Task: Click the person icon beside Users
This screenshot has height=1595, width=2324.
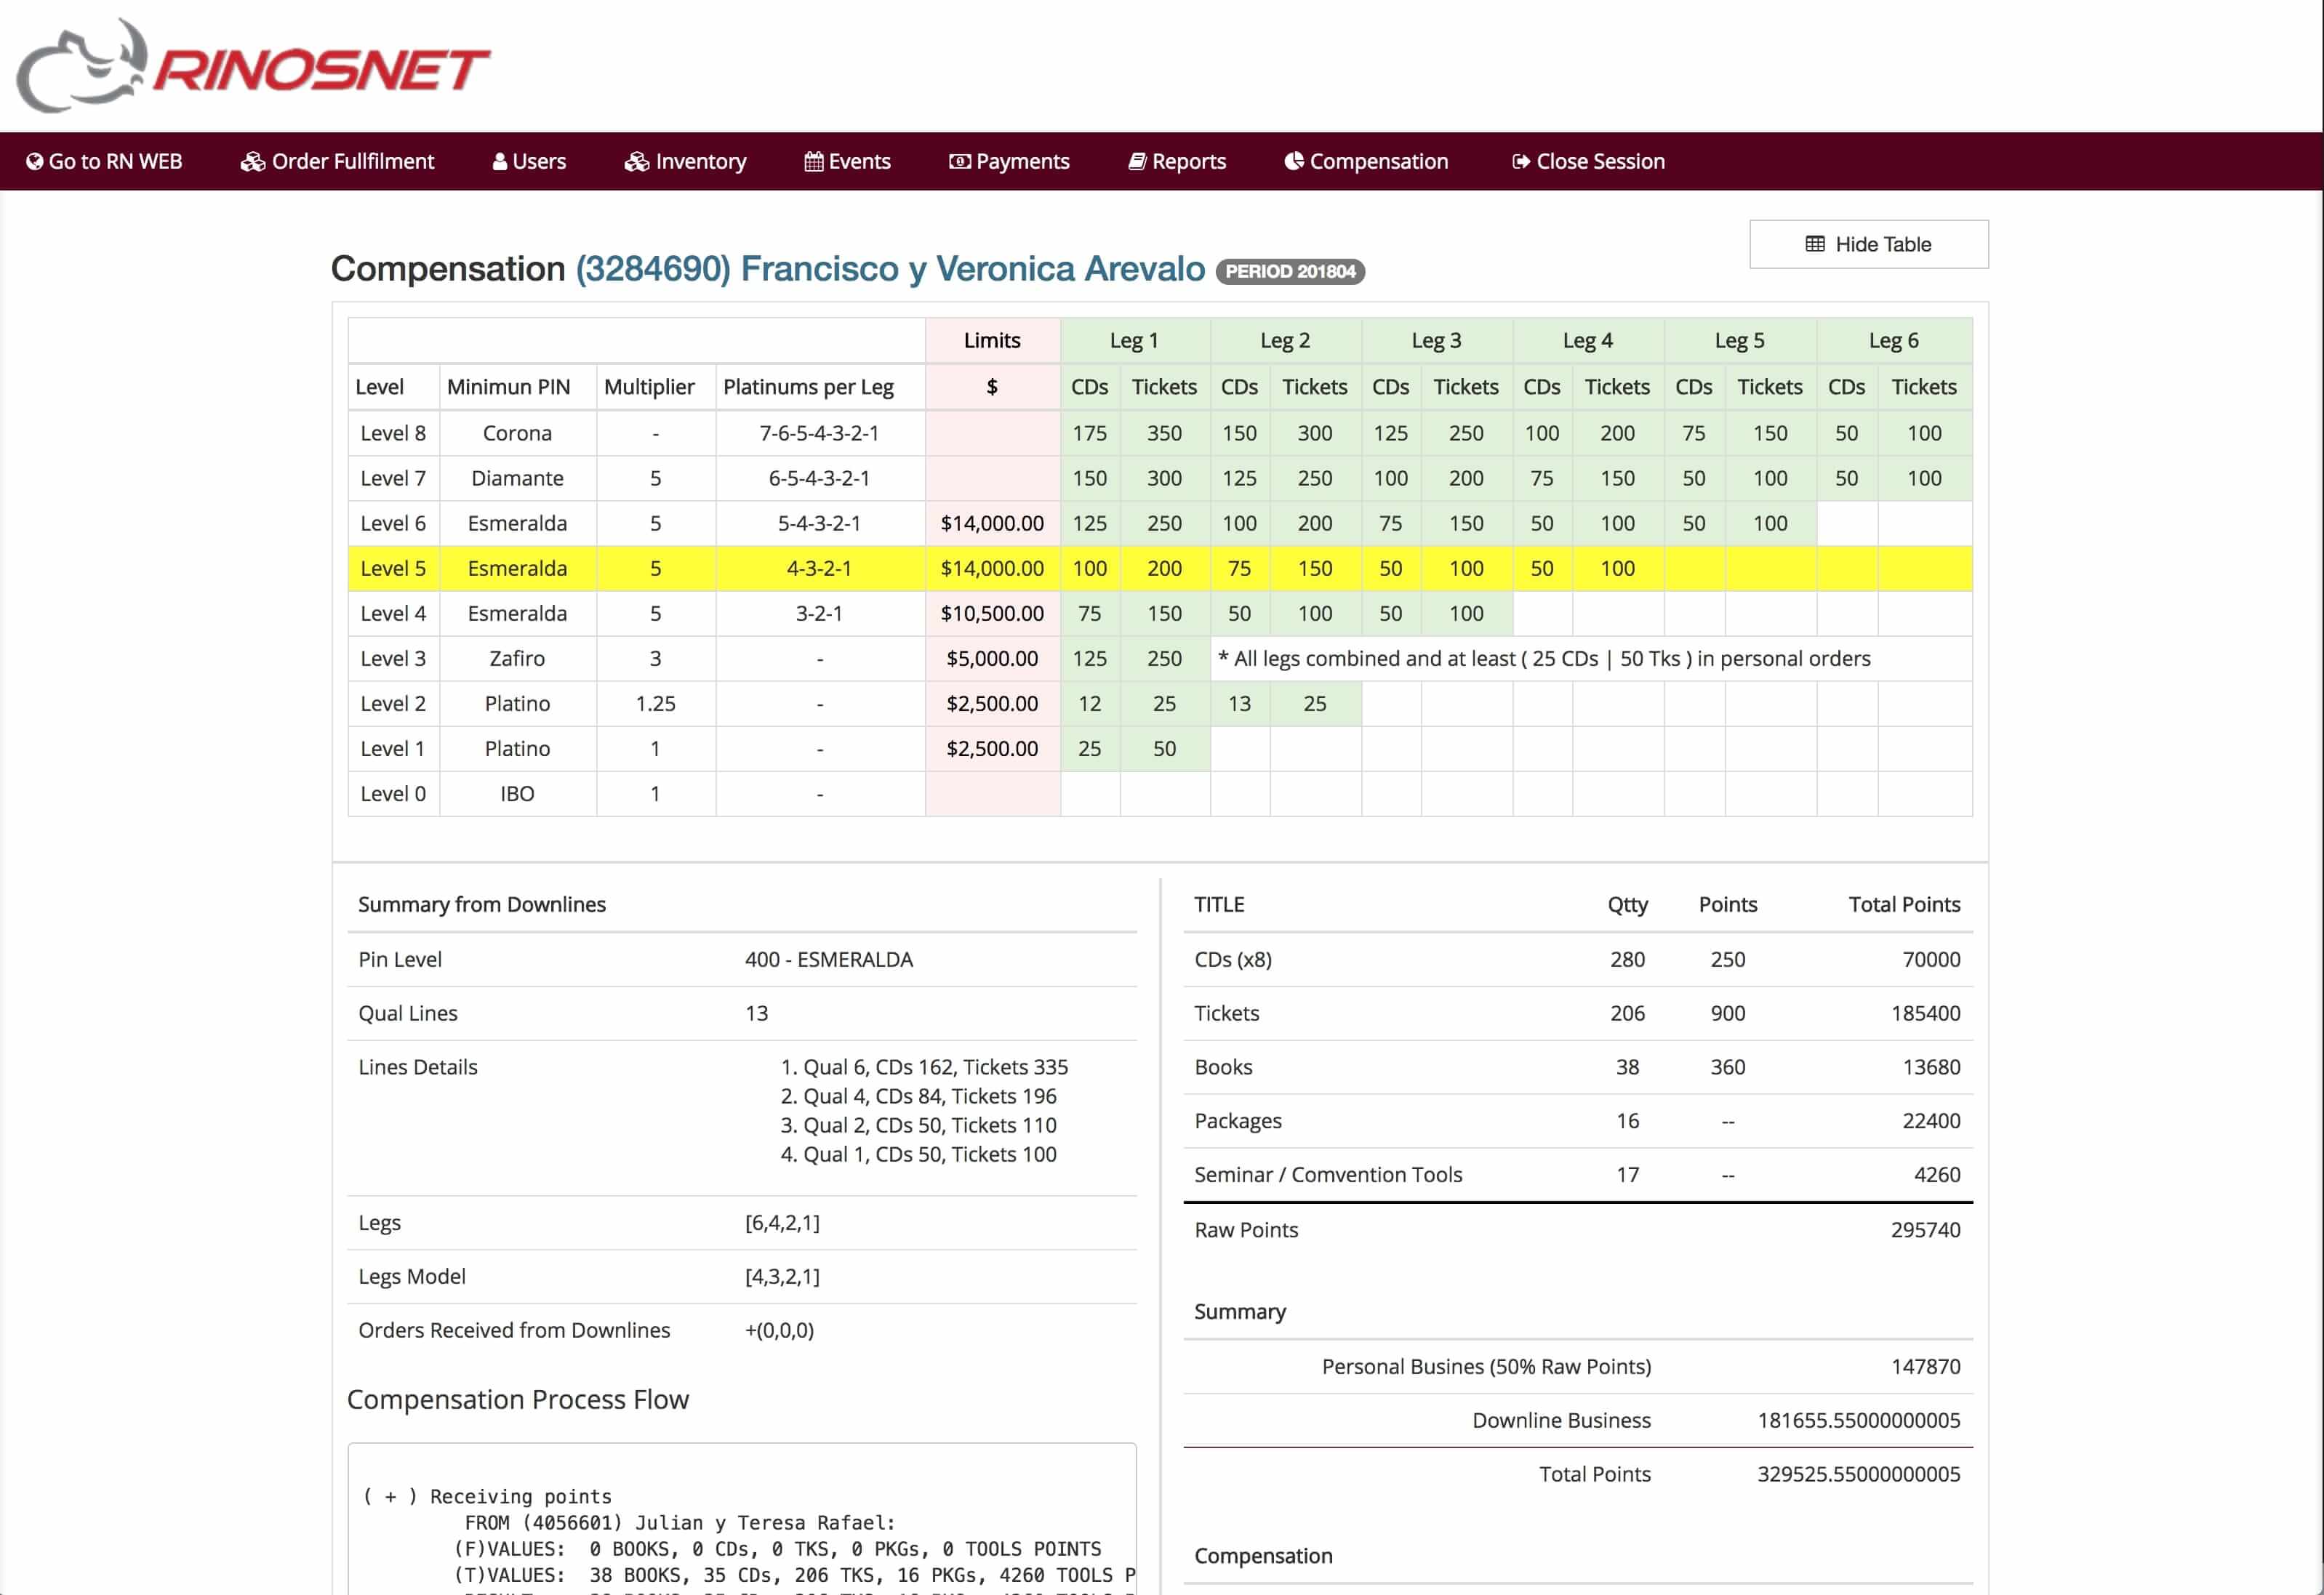Action: [x=500, y=161]
